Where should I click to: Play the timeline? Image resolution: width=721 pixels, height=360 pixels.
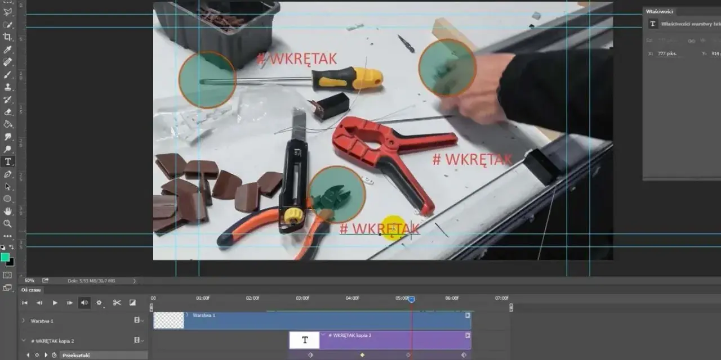55,303
